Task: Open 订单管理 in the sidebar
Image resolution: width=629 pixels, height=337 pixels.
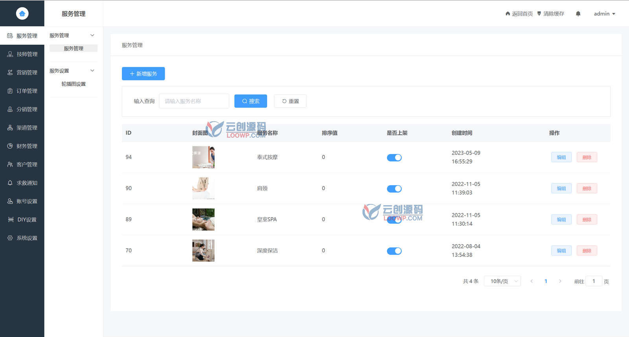Action: click(22, 91)
